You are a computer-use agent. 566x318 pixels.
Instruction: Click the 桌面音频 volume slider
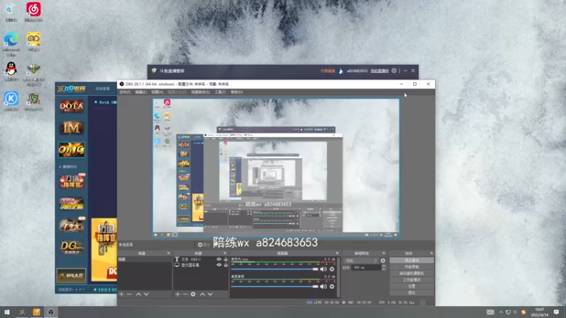click(x=275, y=286)
